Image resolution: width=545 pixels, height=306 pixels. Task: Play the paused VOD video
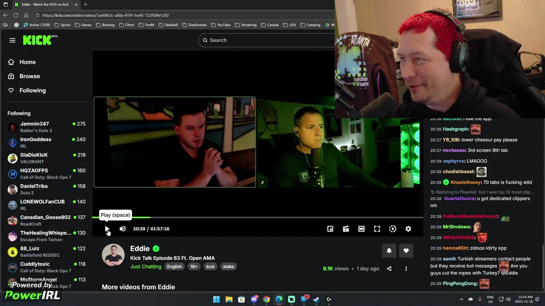107,229
